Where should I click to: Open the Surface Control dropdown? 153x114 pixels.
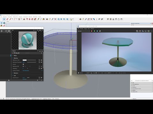[33, 71]
